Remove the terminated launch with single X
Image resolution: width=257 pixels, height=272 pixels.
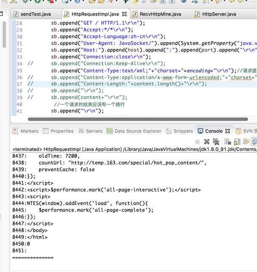206,141
